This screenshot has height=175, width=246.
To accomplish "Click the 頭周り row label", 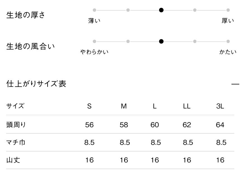I will (x=16, y=125).
